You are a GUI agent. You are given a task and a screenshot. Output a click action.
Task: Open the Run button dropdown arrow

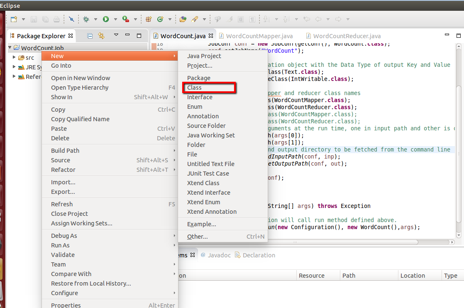coord(115,19)
